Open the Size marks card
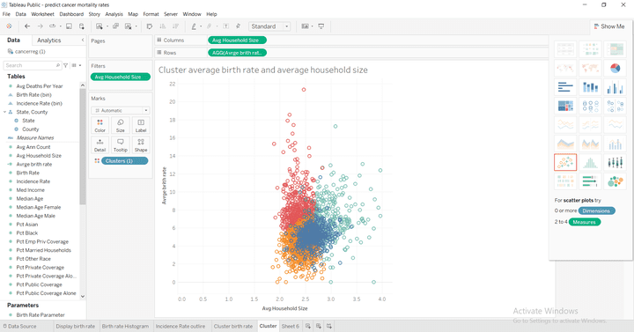634x332 pixels. click(121, 125)
